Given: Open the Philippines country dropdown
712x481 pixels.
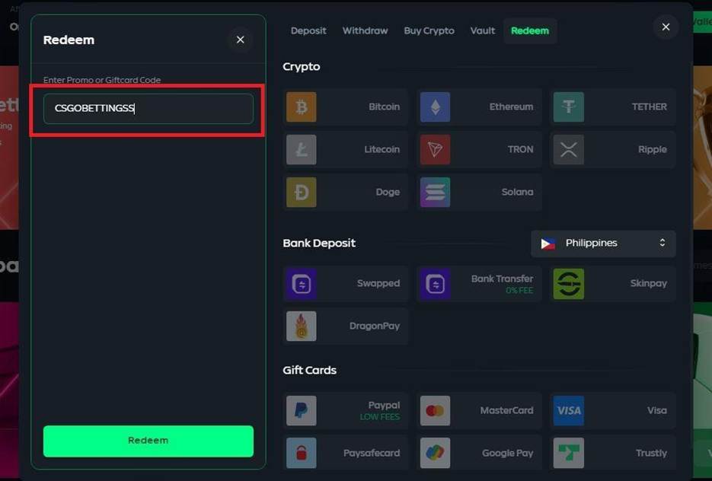Looking at the screenshot, I should point(603,244).
